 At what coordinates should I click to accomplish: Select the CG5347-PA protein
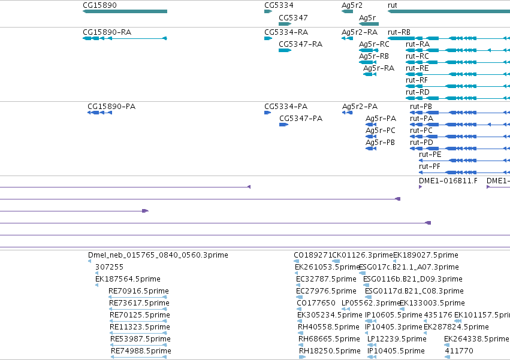tap(284, 125)
